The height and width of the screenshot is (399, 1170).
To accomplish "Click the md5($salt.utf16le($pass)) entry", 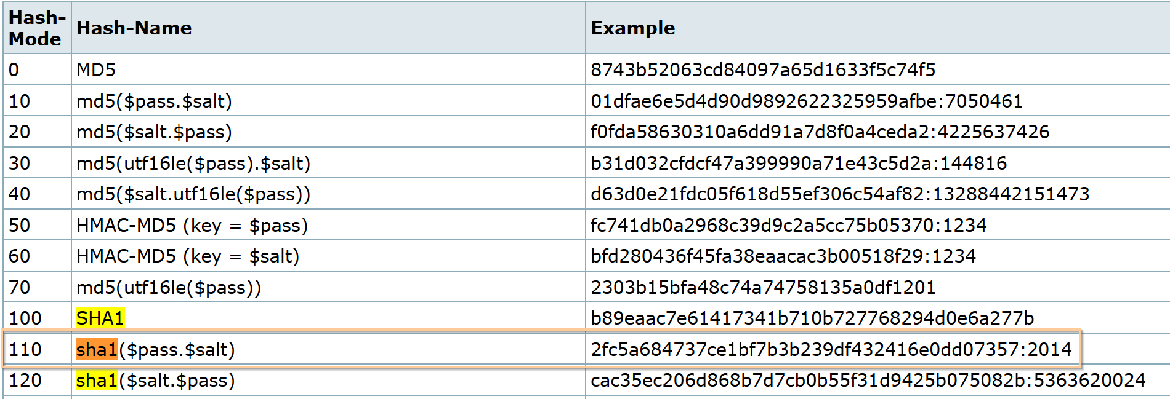I will click(x=193, y=194).
